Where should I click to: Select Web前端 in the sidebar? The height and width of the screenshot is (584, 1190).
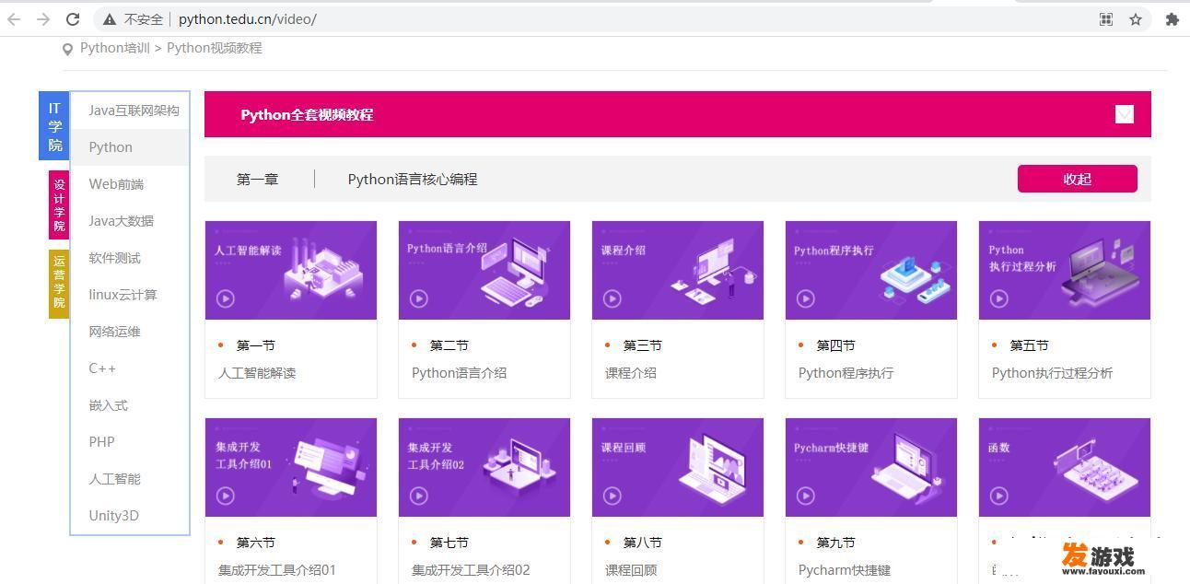pos(130,184)
